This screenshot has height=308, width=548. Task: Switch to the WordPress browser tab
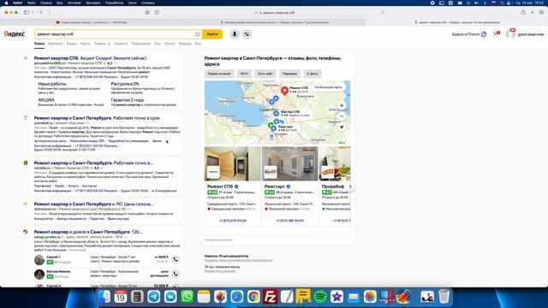[92, 22]
